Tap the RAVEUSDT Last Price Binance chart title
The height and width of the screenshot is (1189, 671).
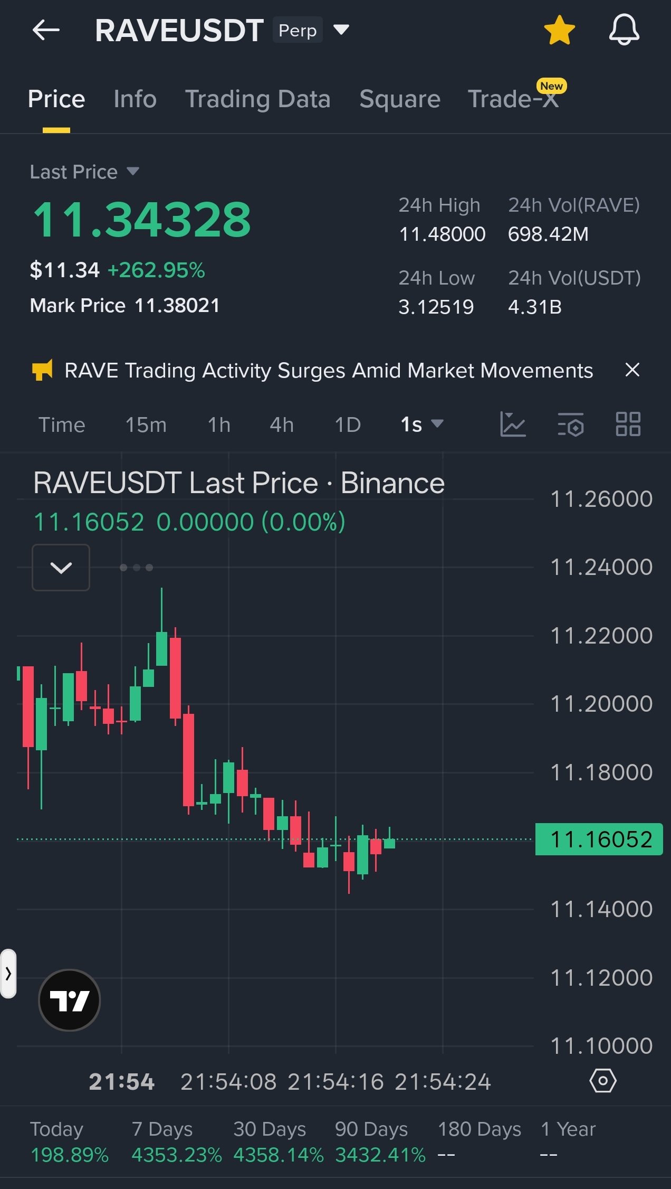239,483
